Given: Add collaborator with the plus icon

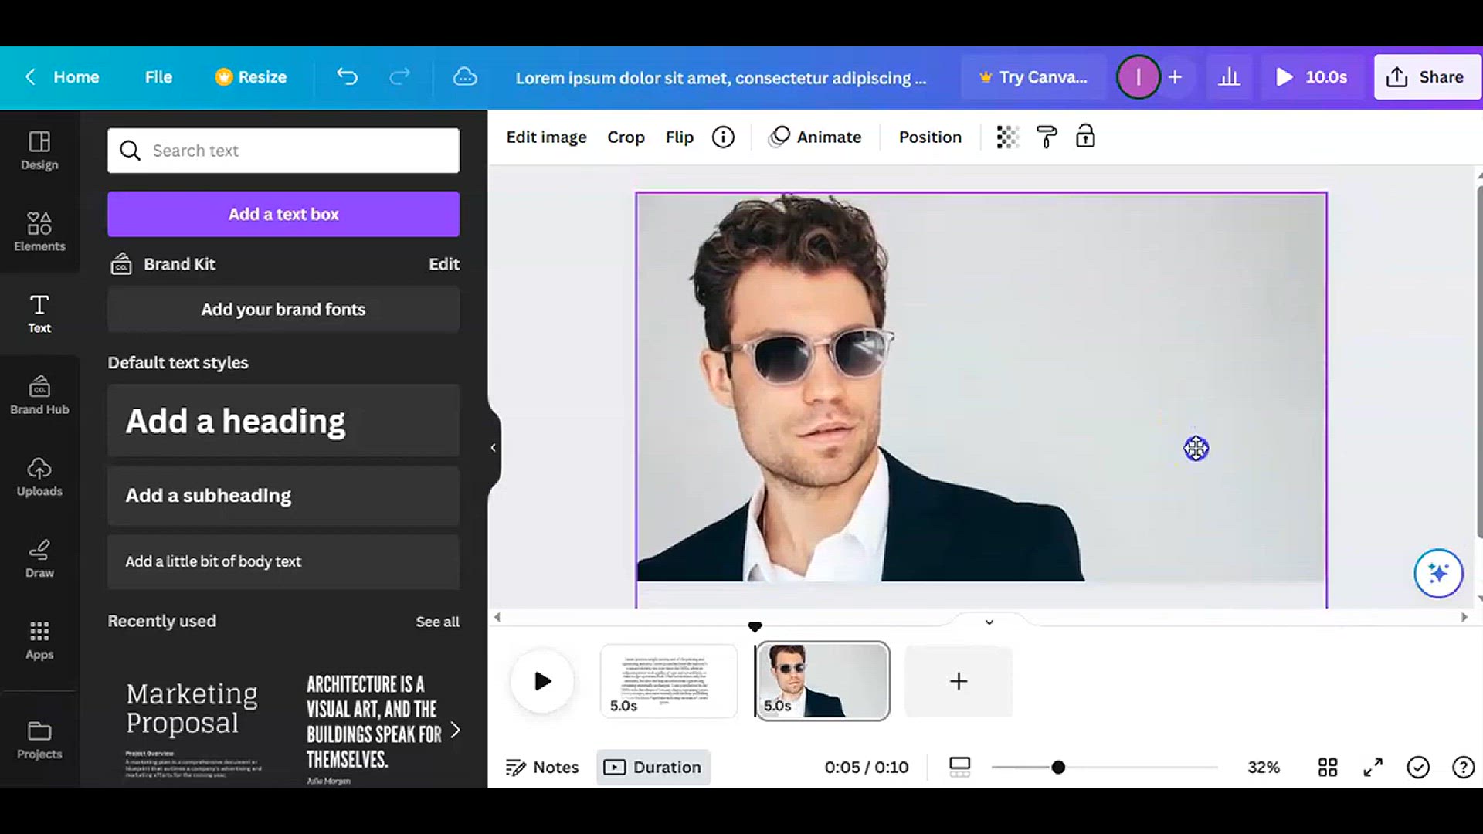Looking at the screenshot, I should (x=1175, y=76).
